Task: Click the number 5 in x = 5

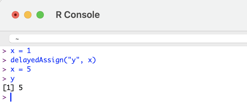Action: tap(29, 69)
